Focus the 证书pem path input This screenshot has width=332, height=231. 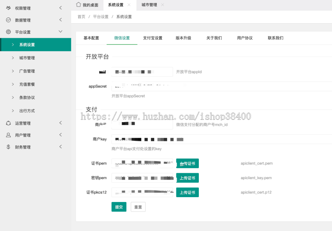[142, 163]
